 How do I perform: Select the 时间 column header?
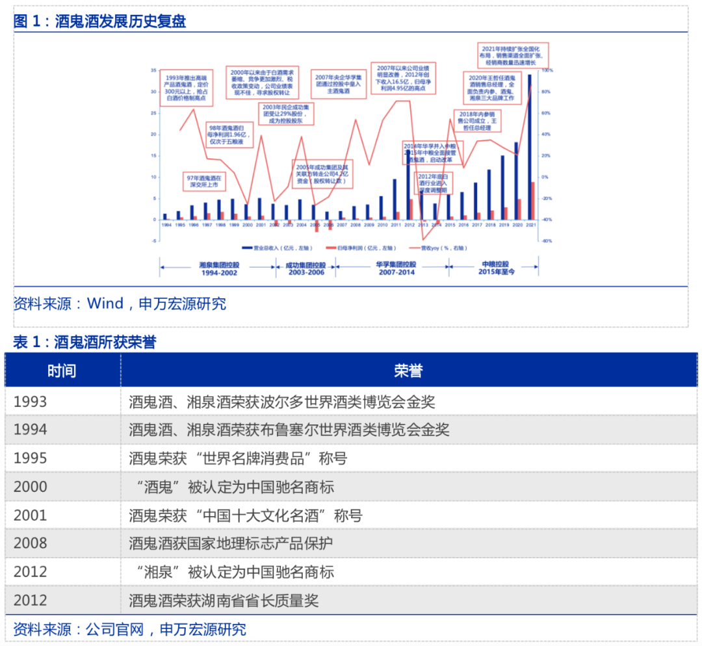coord(62,370)
